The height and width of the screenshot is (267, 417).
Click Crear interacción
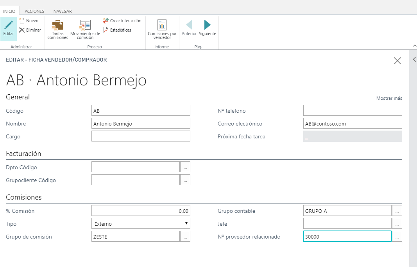(122, 21)
